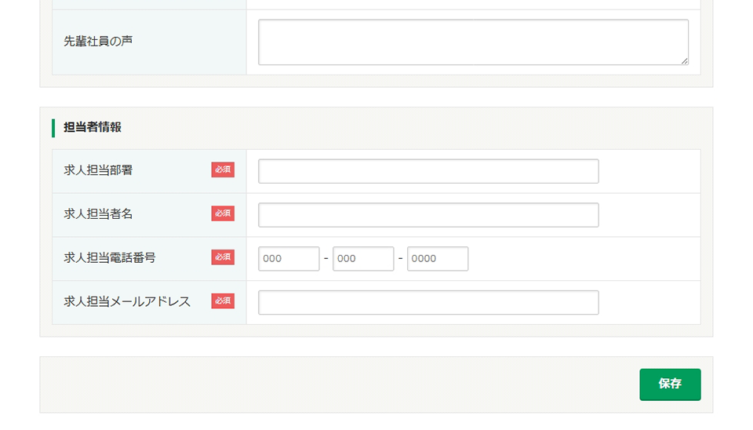Click the 求人担当メールアドレス input field
The image size is (753, 430).
pos(428,303)
